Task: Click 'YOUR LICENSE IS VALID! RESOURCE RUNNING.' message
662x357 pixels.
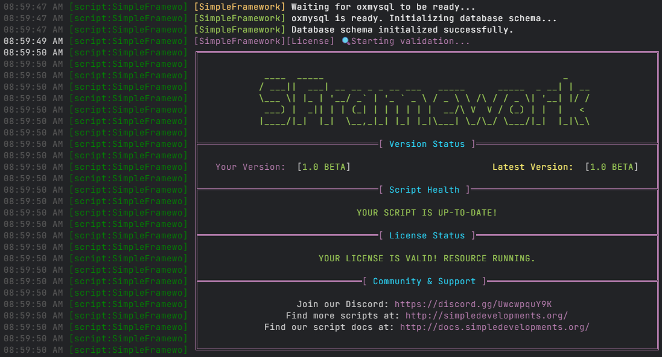Action: (x=427, y=258)
